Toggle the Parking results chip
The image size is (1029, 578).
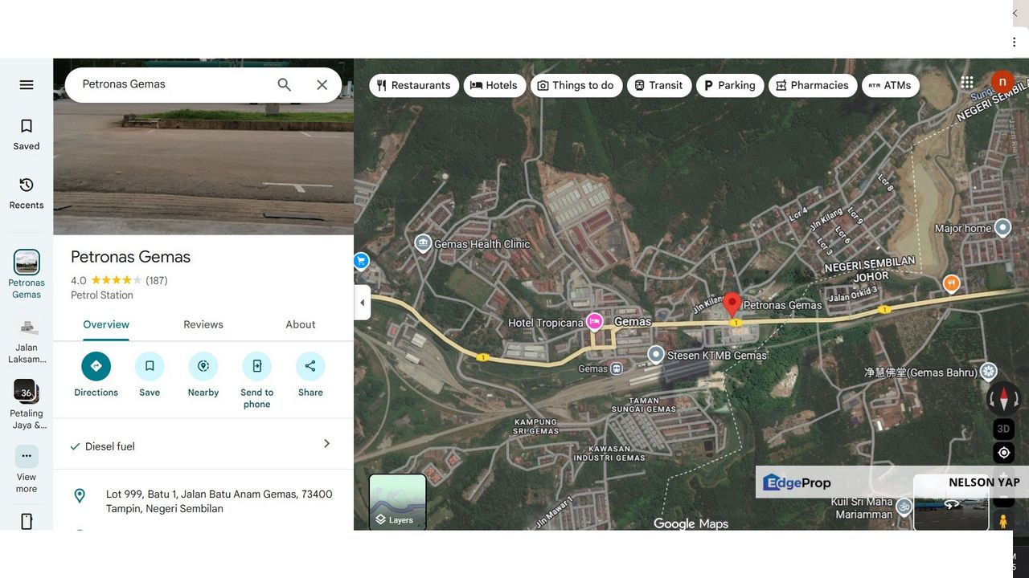click(730, 85)
